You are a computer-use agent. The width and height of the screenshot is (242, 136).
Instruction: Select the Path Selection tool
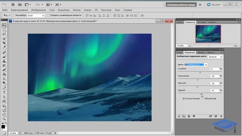coord(4,97)
